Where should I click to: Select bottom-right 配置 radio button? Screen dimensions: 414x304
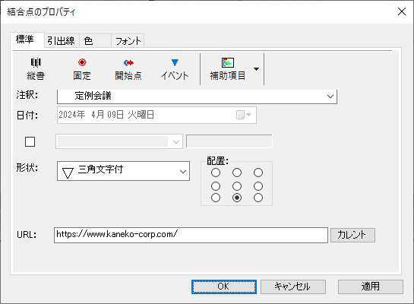click(258, 198)
